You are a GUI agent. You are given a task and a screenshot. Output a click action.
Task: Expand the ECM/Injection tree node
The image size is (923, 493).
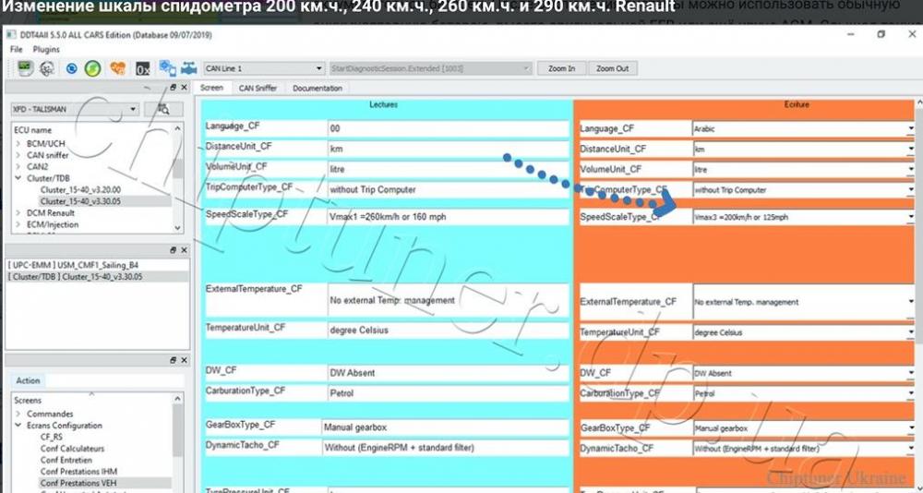pos(18,224)
